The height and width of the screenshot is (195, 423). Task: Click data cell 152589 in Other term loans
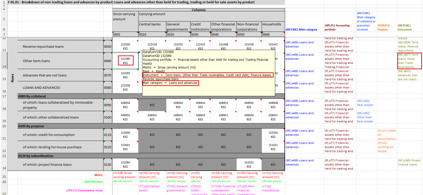[125, 61]
